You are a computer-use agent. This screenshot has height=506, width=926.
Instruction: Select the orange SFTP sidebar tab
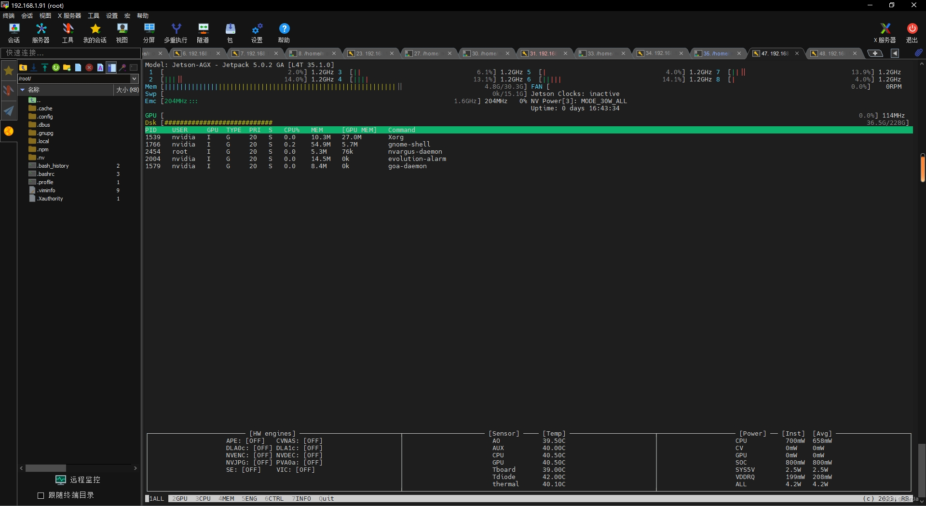pyautogui.click(x=9, y=131)
